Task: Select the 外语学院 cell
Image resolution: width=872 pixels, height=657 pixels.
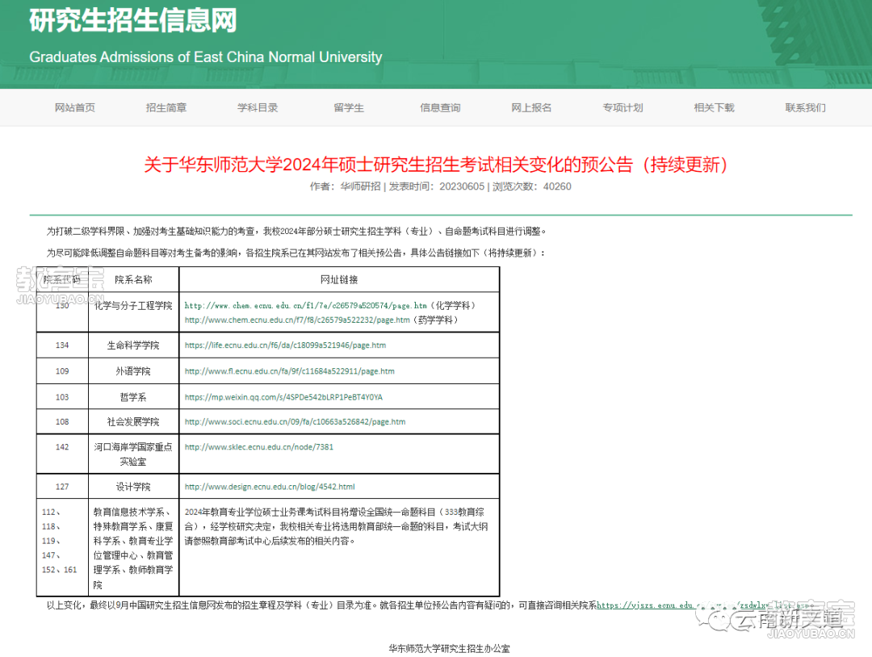Action: [x=133, y=371]
